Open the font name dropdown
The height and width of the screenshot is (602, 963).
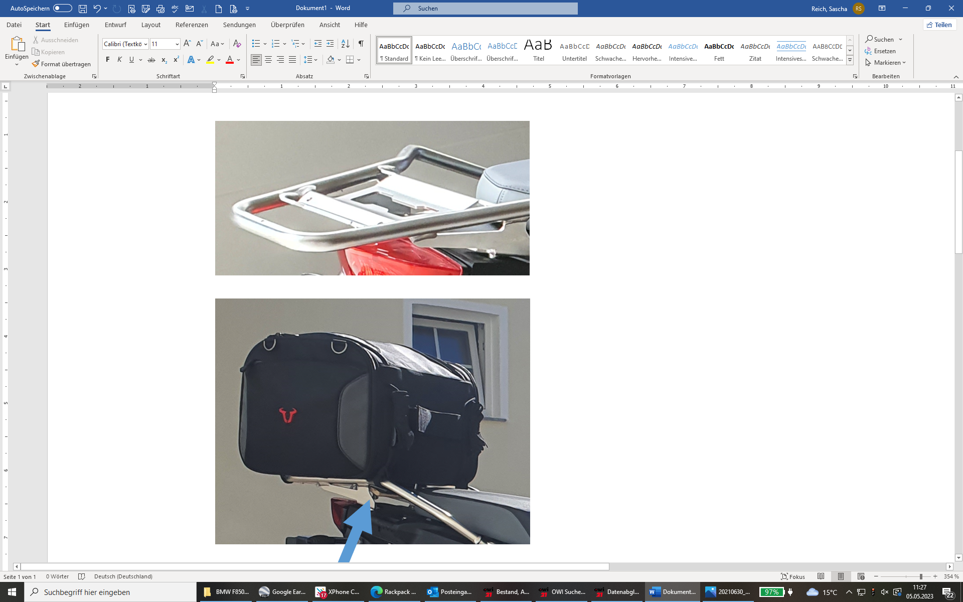pyautogui.click(x=145, y=44)
